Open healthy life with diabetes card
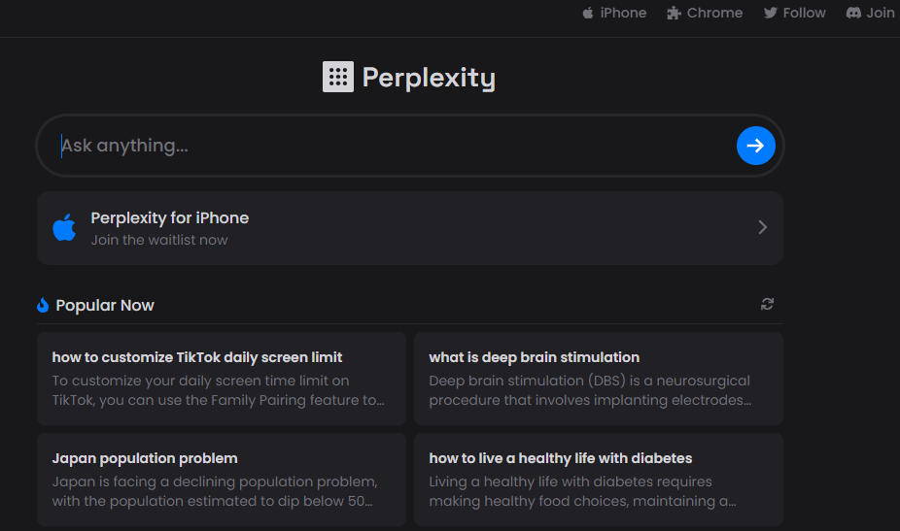The width and height of the screenshot is (900, 531). coord(599,480)
